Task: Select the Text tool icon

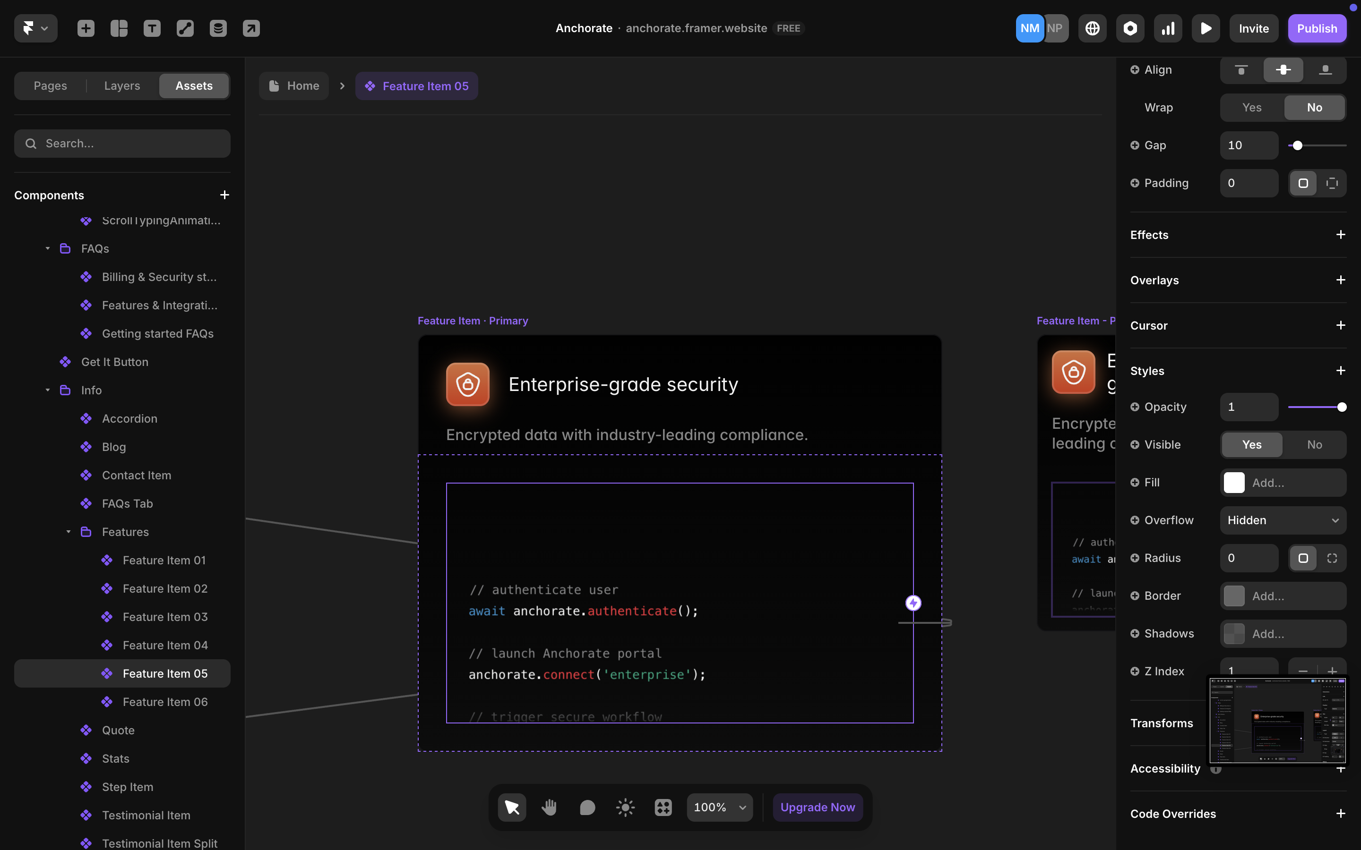Action: (x=152, y=28)
